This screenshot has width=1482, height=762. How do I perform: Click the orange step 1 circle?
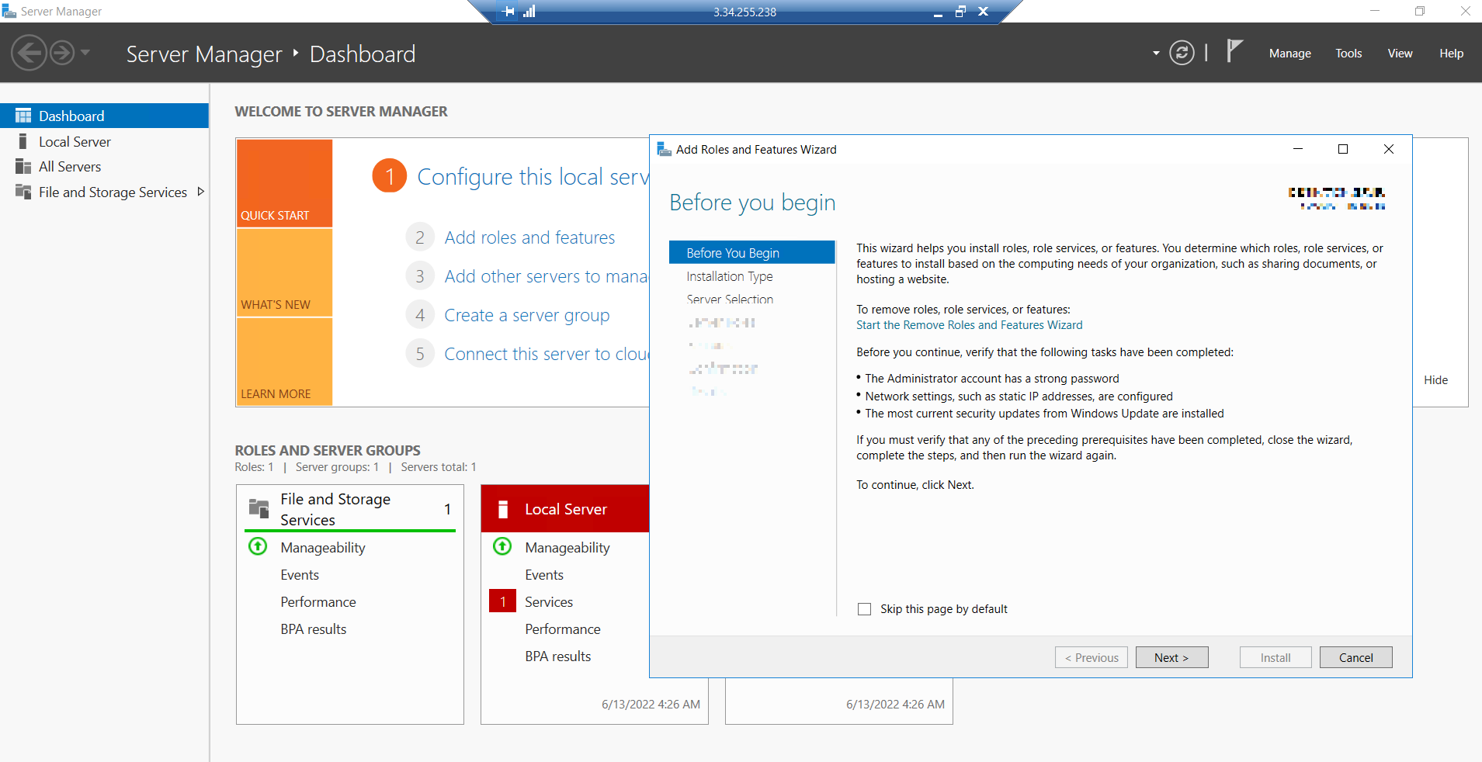pos(390,176)
